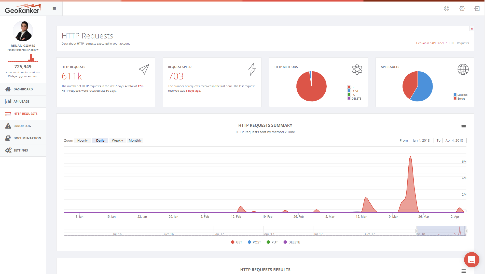The image size is (485, 274).
Task: Click GeoRanker API Panel breadcrumb link
Action: point(430,43)
